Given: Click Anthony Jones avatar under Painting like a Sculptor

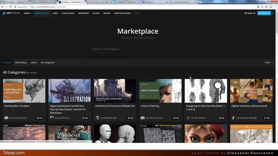Looking at the screenshot, I should (7, 118).
